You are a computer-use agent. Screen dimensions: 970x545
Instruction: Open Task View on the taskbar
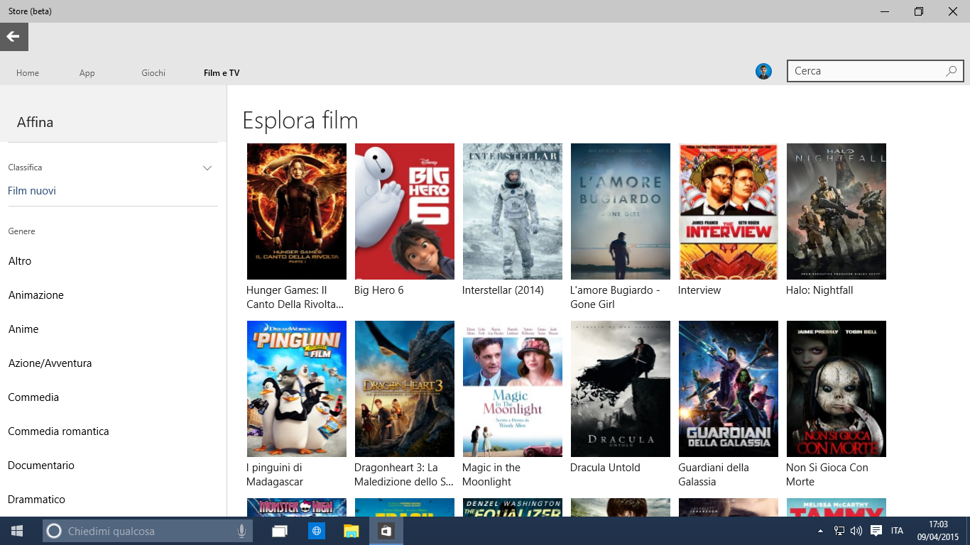point(280,531)
